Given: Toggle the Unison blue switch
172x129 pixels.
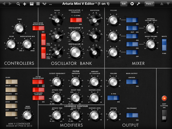Looking at the screenshot, I should point(132,82).
